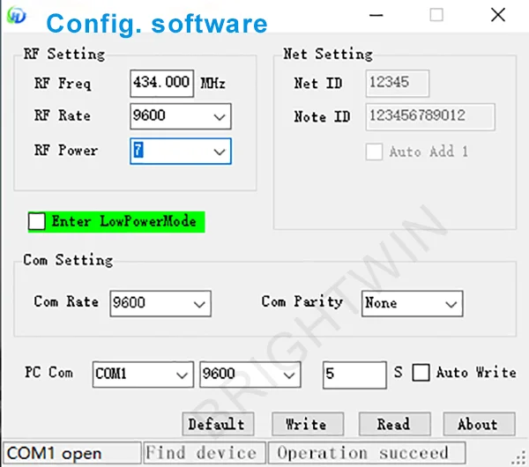Image resolution: width=529 pixels, height=467 pixels.
Task: Click the Net Setting group title
Action: pyautogui.click(x=328, y=54)
